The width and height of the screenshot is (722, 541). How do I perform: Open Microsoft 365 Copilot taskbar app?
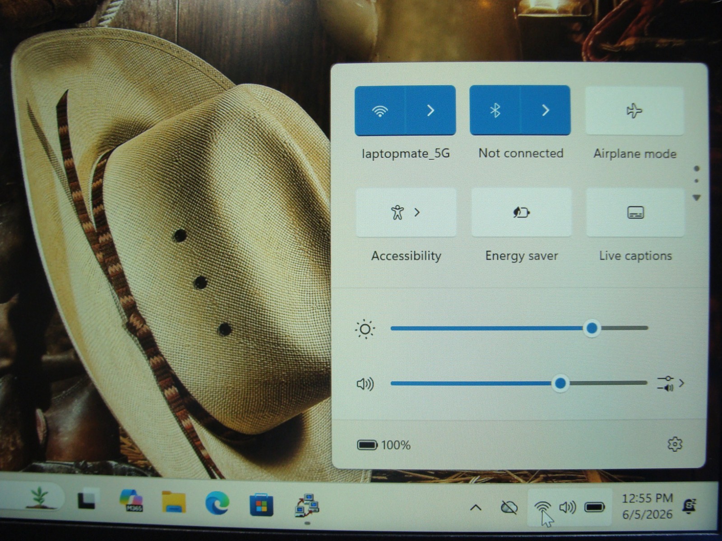pyautogui.click(x=131, y=501)
